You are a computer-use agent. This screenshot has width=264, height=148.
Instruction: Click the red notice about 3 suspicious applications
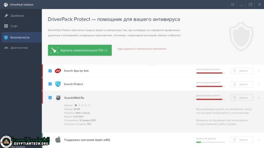[142, 49]
